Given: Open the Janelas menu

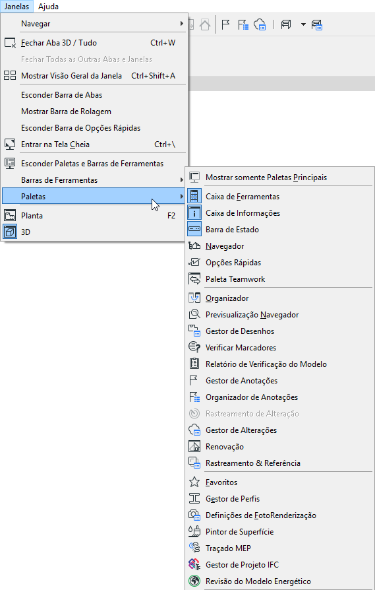Looking at the screenshot, I should pyautogui.click(x=16, y=7).
